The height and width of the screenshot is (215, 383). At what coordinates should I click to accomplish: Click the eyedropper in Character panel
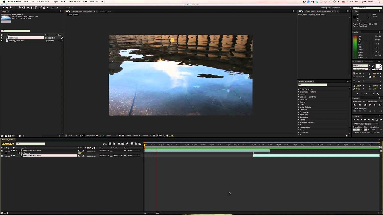tap(373, 66)
